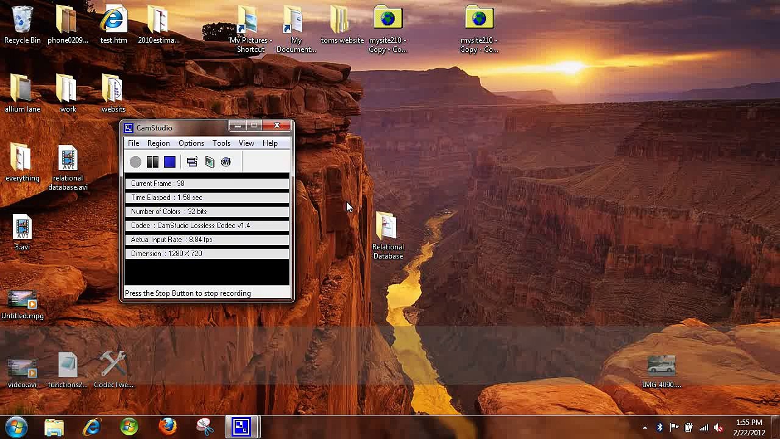Toggle CamStudio compact view icon
This screenshot has height=439, width=780.
click(192, 162)
